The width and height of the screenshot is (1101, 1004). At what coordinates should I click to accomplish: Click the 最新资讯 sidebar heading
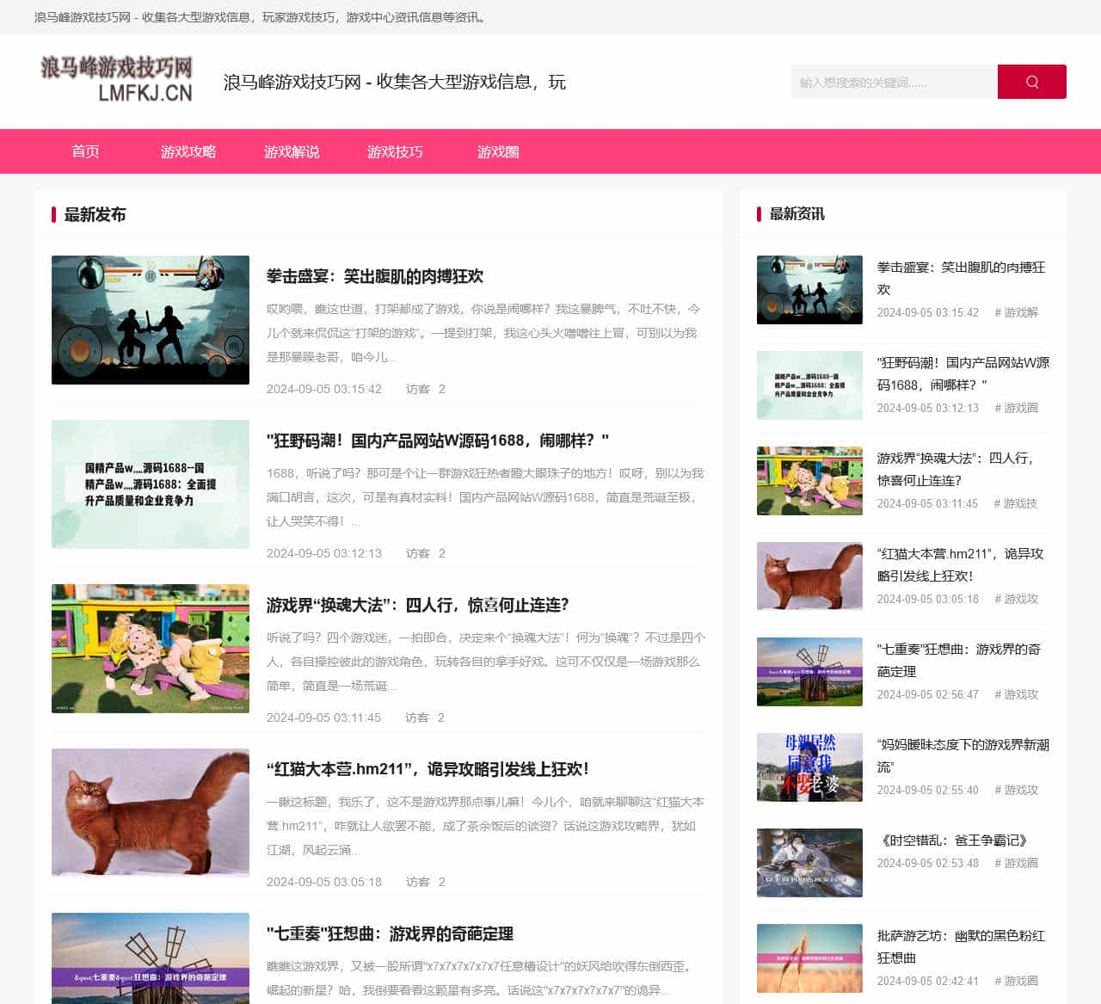pos(797,213)
